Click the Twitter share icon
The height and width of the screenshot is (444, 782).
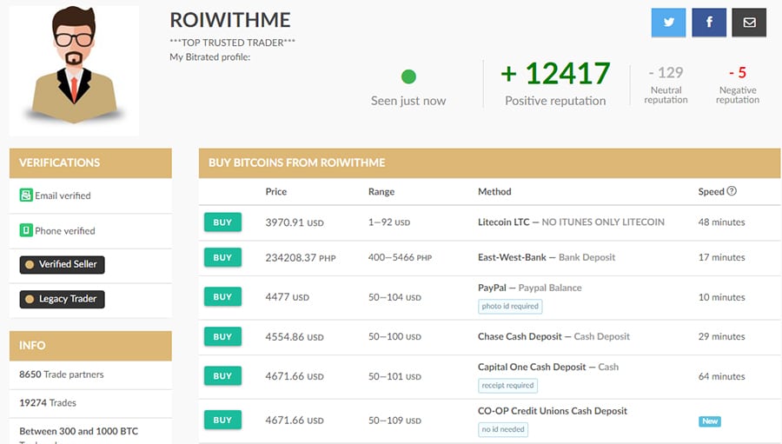coord(668,23)
